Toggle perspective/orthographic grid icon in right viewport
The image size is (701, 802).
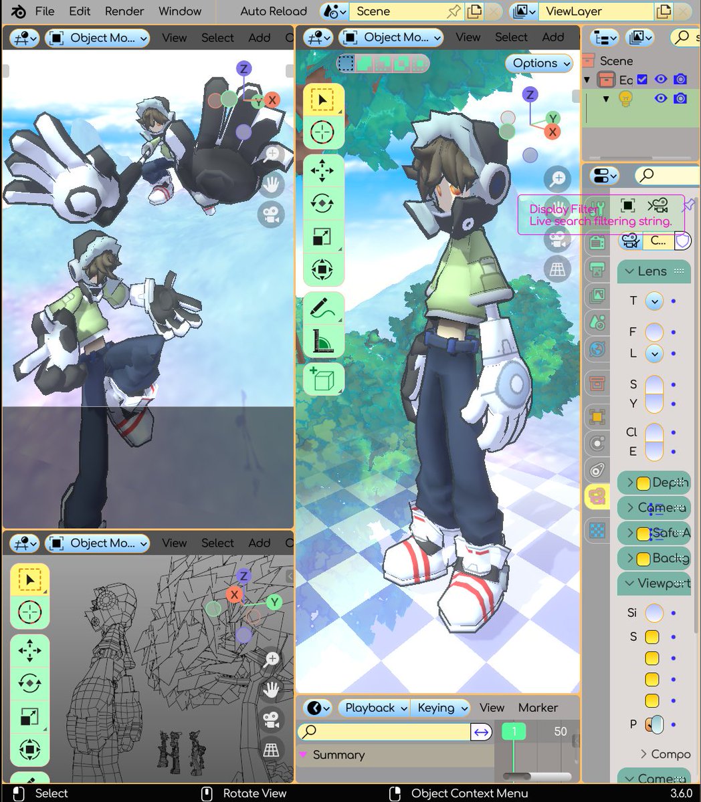coord(558,269)
